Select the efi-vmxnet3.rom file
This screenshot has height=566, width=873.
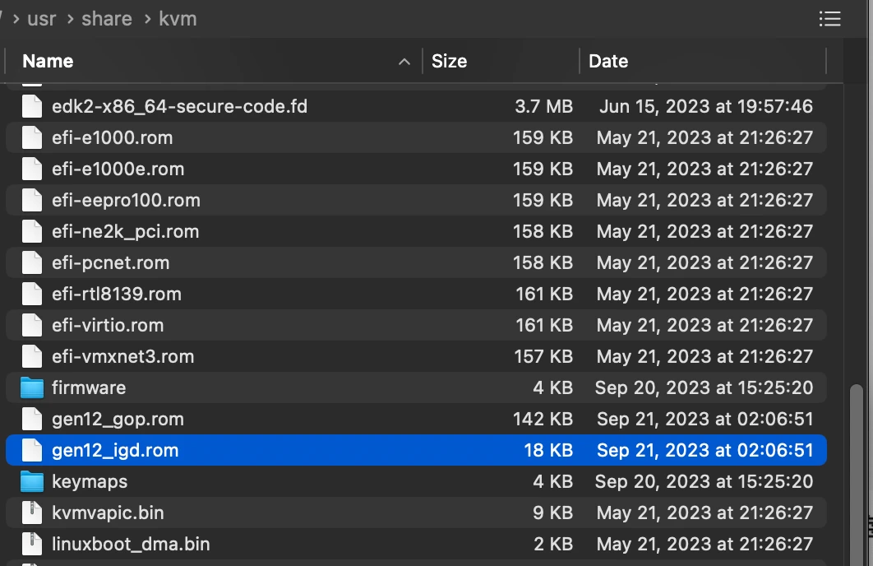click(x=122, y=356)
